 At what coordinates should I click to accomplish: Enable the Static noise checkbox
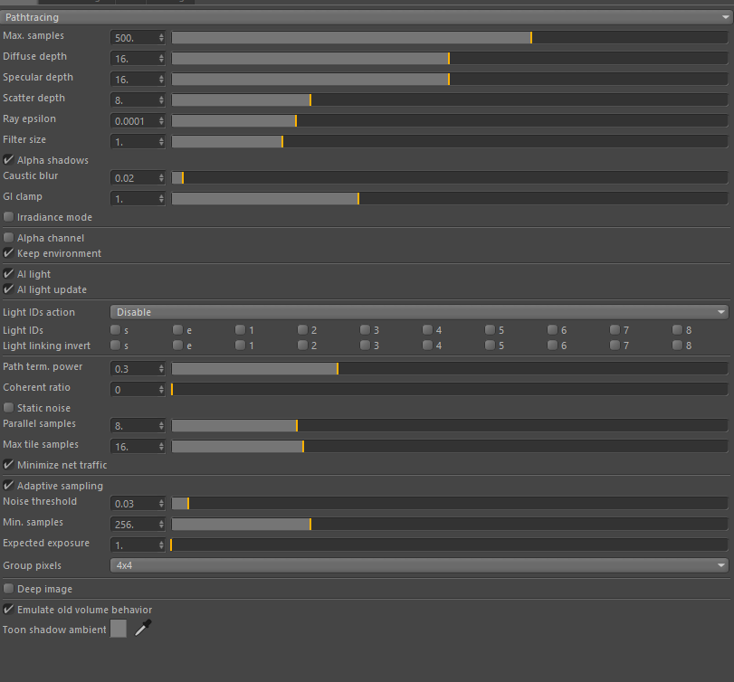8,407
